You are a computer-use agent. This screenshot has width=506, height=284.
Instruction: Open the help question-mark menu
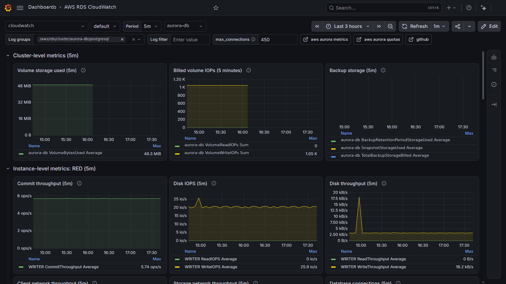point(469,8)
